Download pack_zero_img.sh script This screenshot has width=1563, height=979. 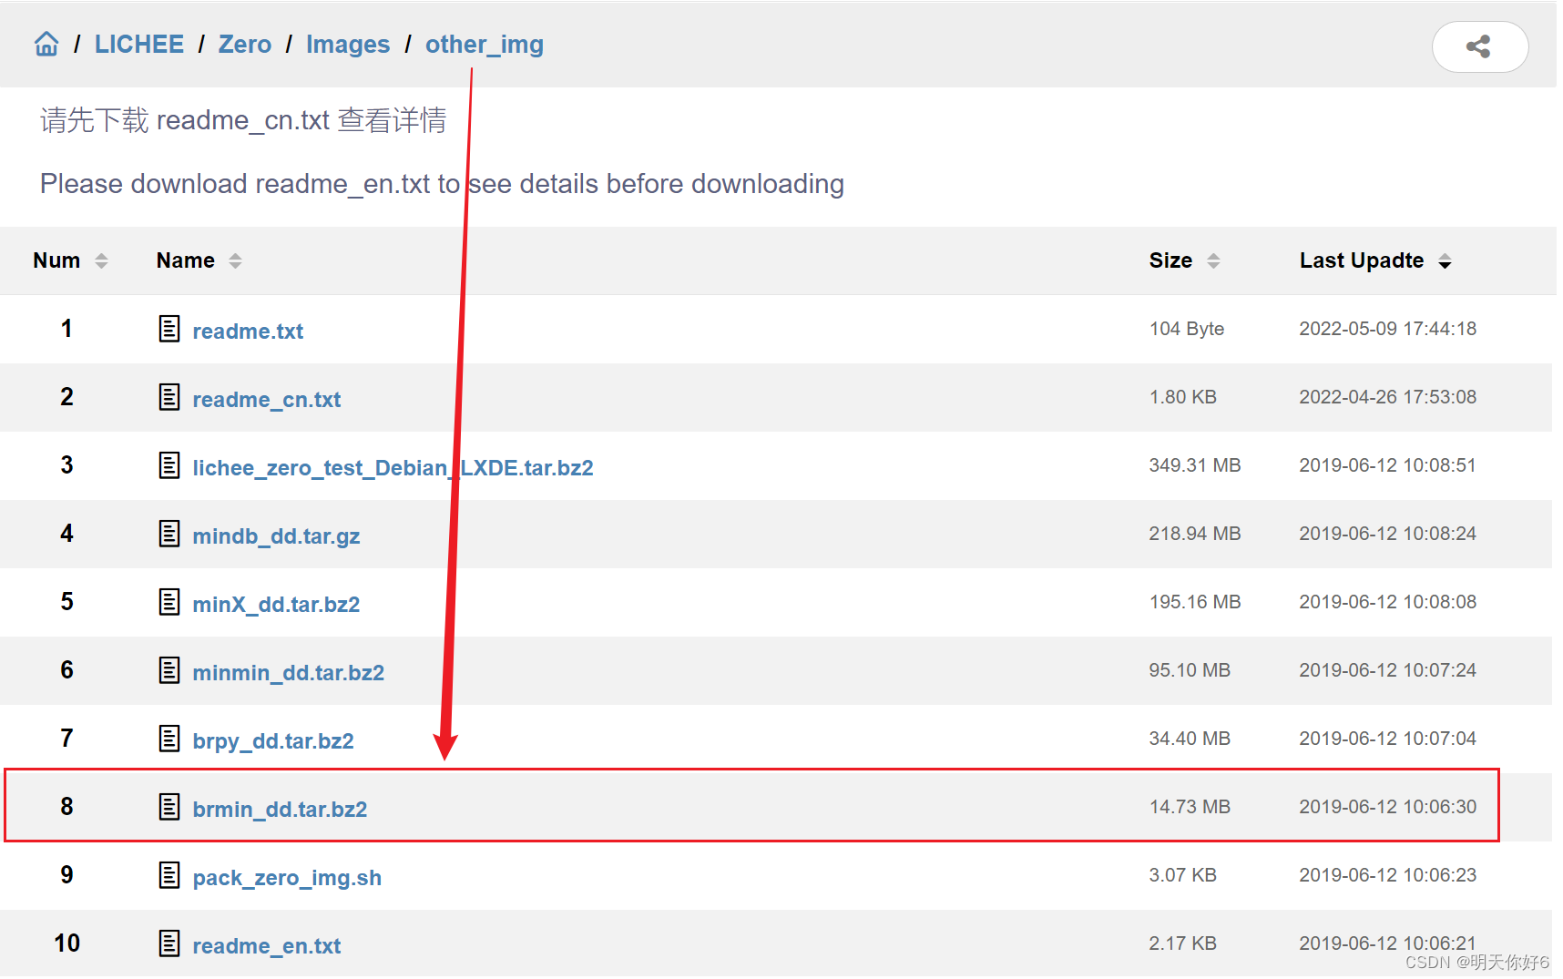[287, 878]
